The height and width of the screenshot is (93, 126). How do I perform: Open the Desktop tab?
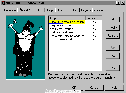pyautogui.click(x=38, y=10)
